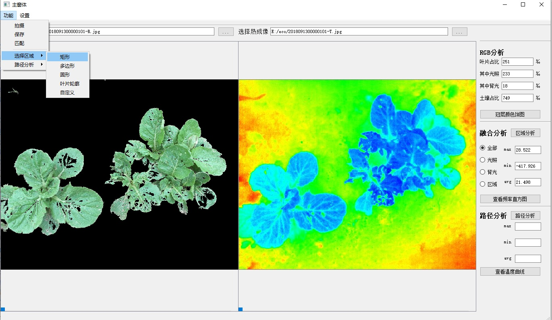The width and height of the screenshot is (552, 320).
Task: Click the 冠层颜色饼图 button
Action: [x=510, y=114]
